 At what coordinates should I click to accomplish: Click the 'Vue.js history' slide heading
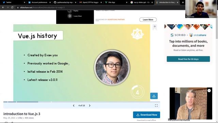[37, 36]
